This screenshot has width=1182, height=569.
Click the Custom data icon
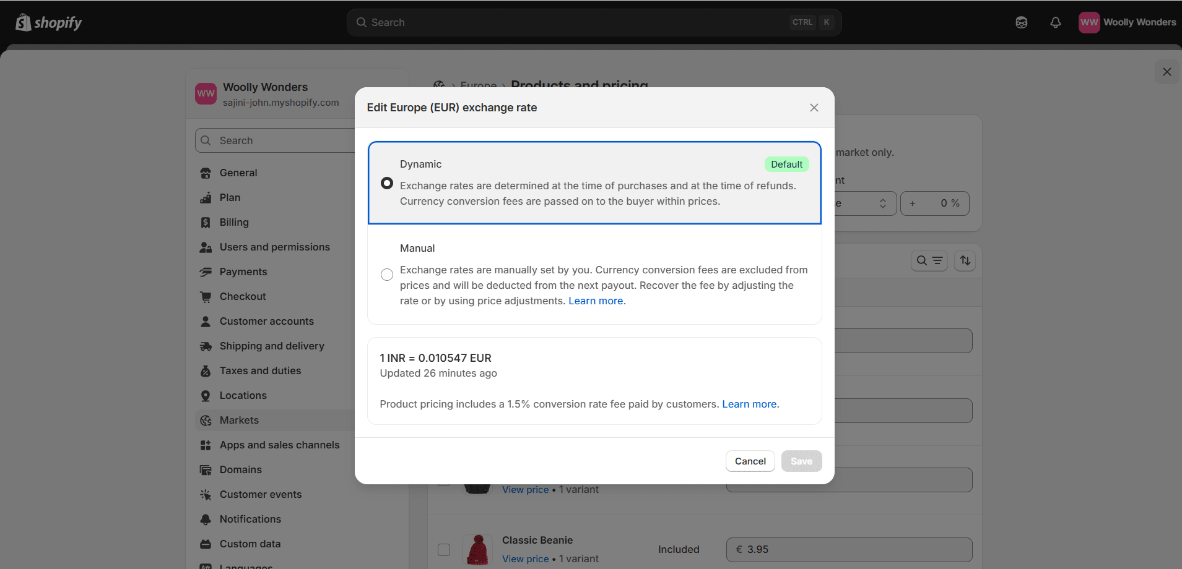(206, 544)
